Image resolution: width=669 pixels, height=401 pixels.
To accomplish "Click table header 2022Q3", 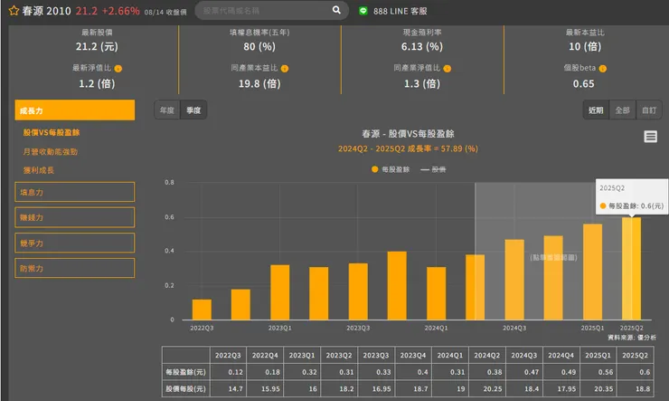I will click(228, 356).
